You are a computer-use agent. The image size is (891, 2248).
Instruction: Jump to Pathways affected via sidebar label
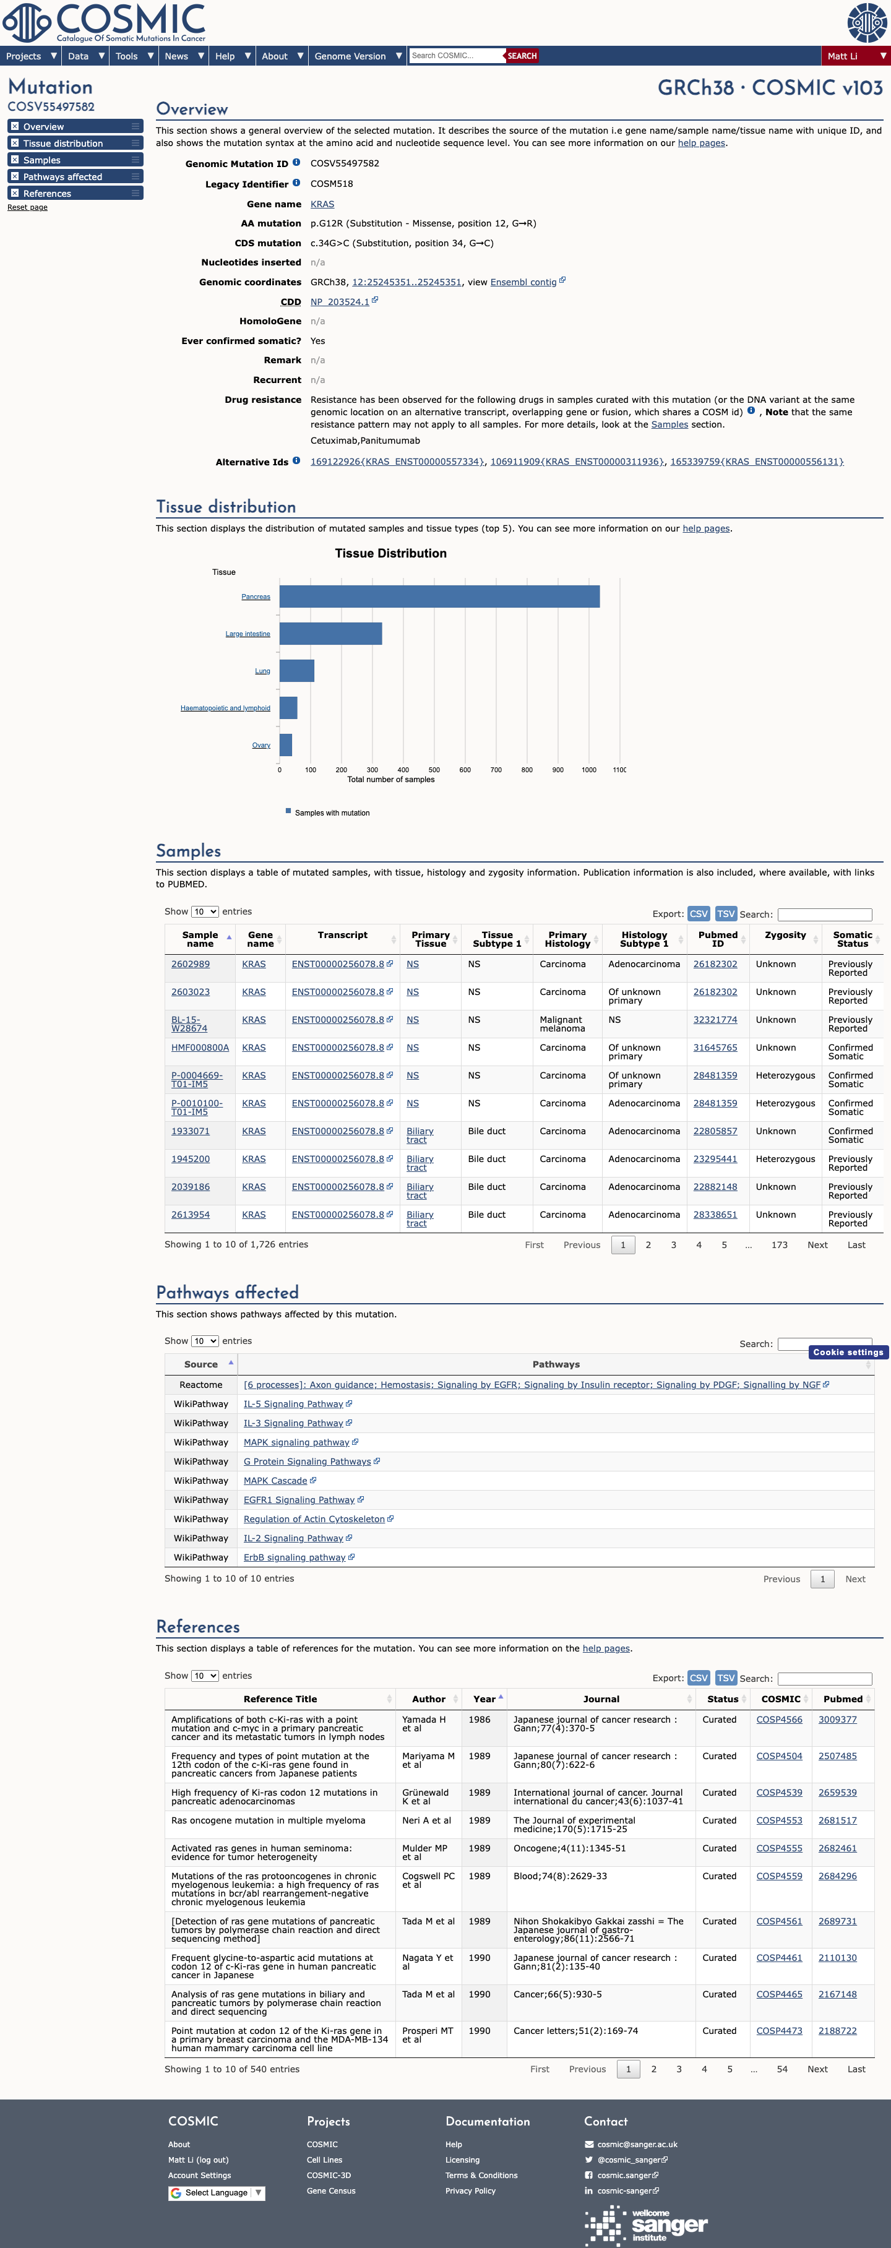[x=63, y=176]
